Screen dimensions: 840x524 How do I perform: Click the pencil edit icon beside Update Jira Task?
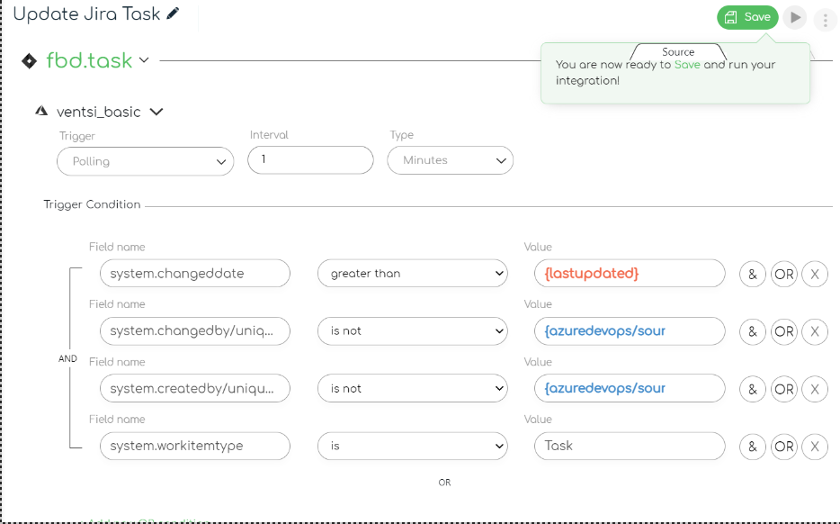tap(174, 14)
